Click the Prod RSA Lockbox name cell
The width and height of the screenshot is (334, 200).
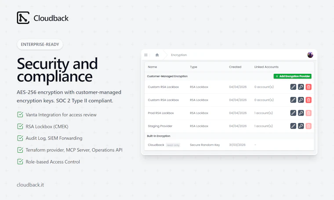pyautogui.click(x=161, y=113)
